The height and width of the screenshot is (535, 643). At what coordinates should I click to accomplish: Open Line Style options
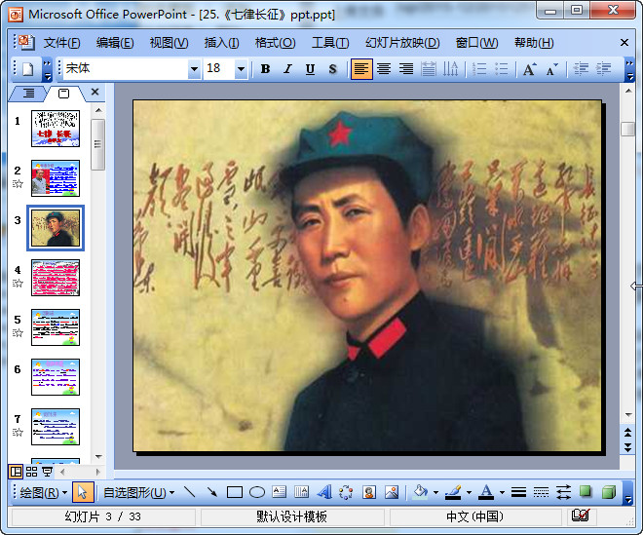pyautogui.click(x=518, y=492)
